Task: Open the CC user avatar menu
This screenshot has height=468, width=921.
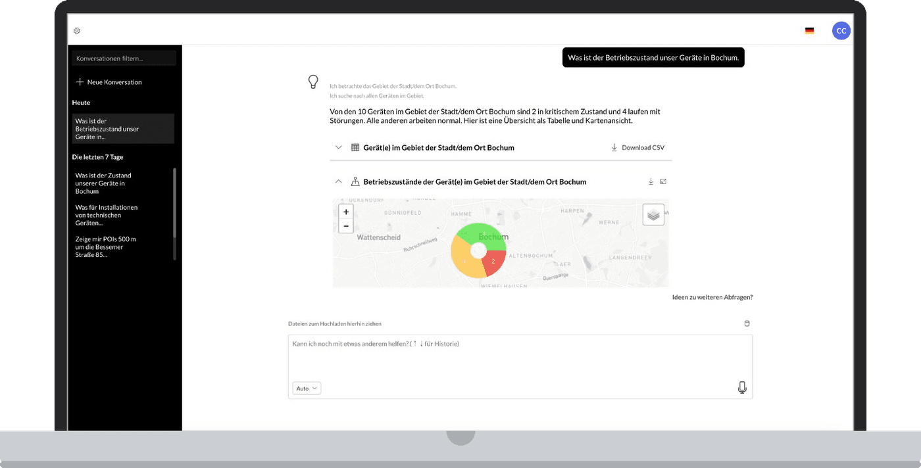Action: 841,31
